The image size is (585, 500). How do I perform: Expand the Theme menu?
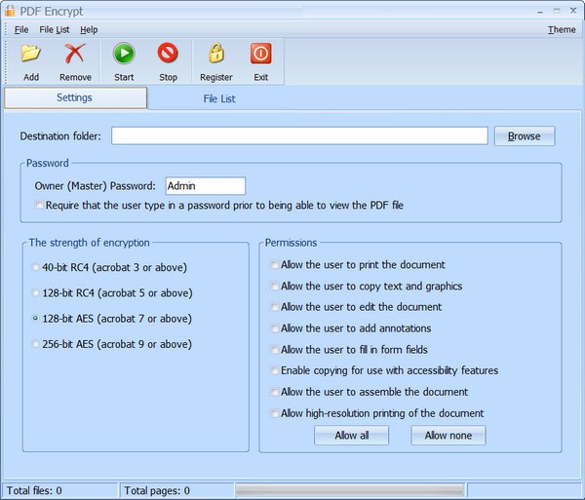pos(561,30)
